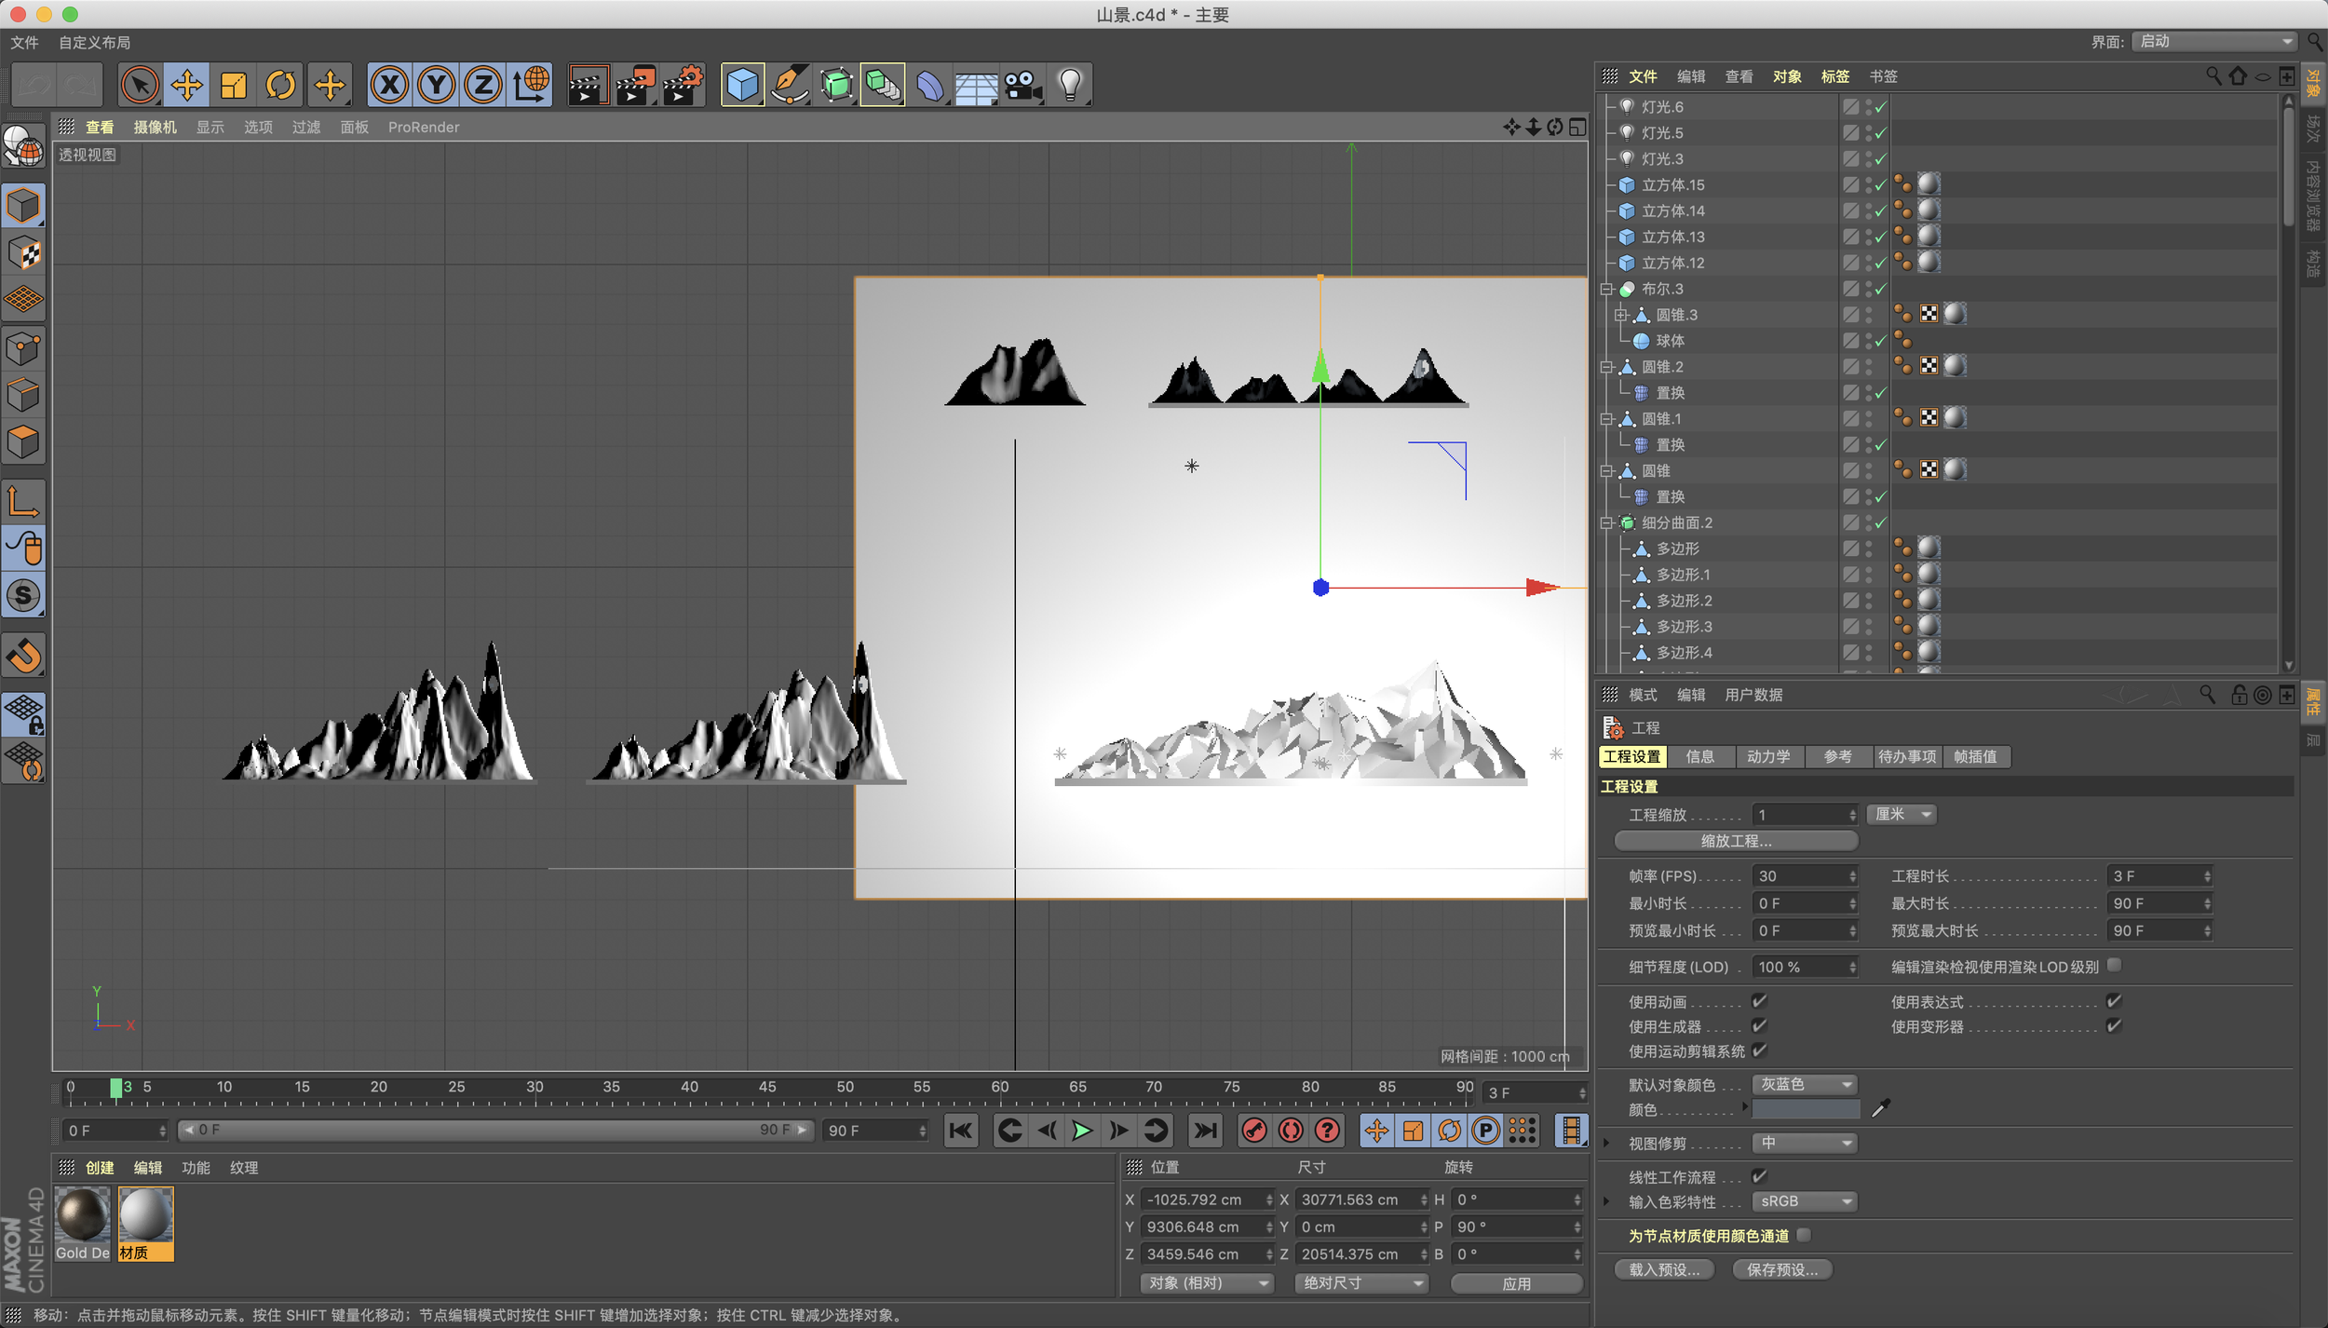Add a cube primitive object
The height and width of the screenshot is (1328, 2328).
tap(742, 86)
